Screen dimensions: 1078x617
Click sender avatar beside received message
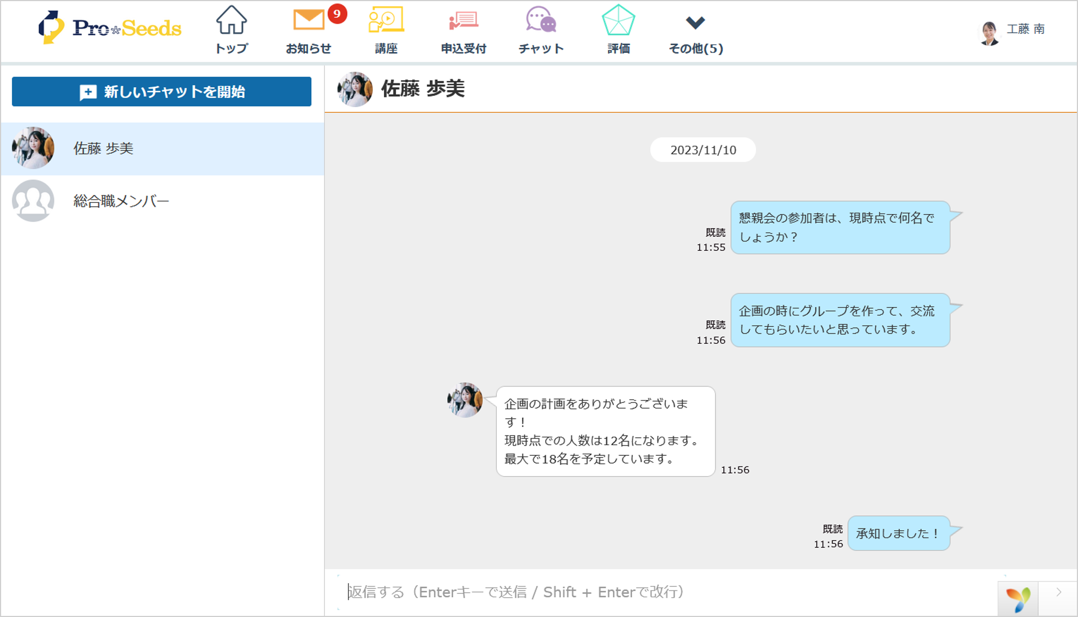pos(465,400)
